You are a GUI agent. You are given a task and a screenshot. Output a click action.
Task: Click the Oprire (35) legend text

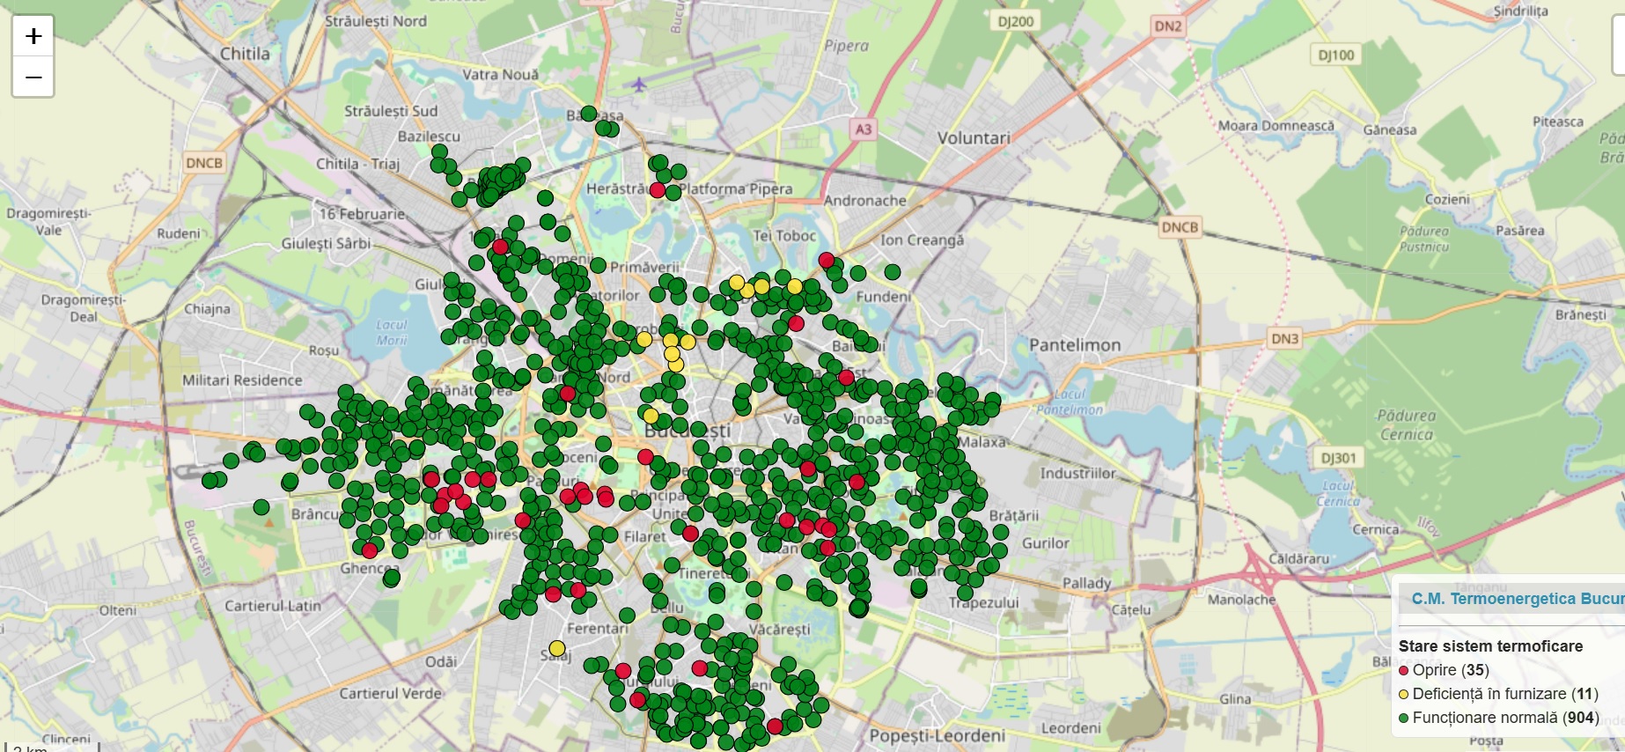coord(1451,670)
